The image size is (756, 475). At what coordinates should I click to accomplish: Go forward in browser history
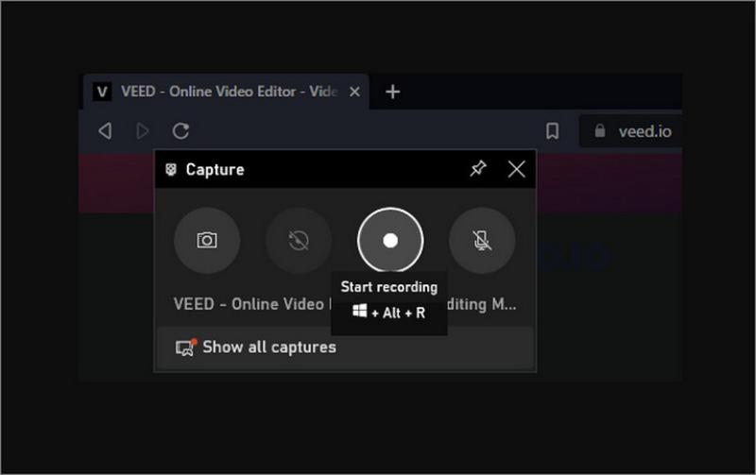coord(143,131)
